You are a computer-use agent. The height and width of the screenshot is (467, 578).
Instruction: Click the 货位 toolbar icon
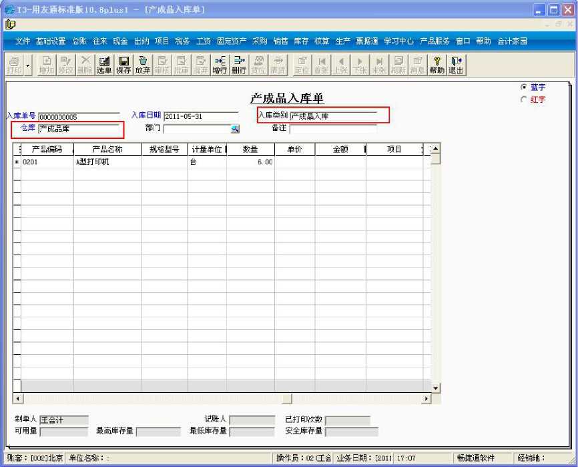coord(258,65)
